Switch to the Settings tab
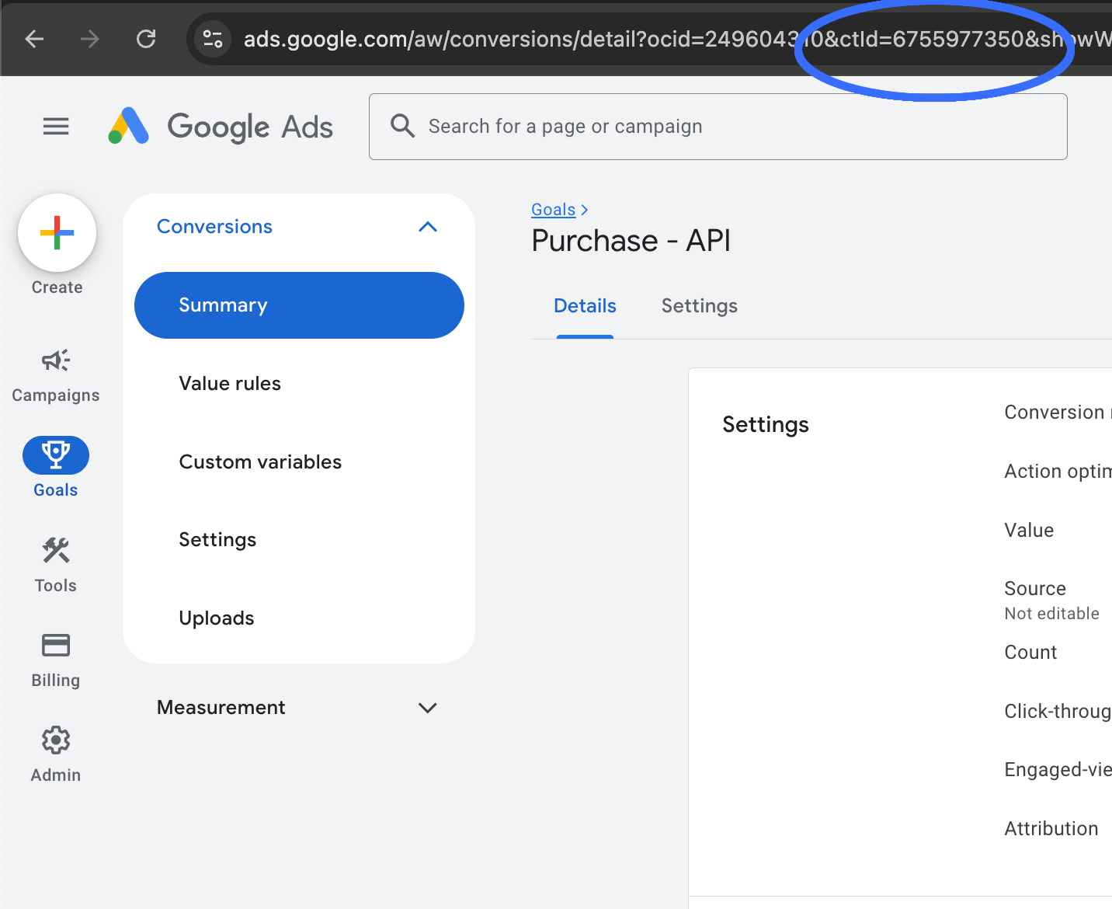 [699, 305]
